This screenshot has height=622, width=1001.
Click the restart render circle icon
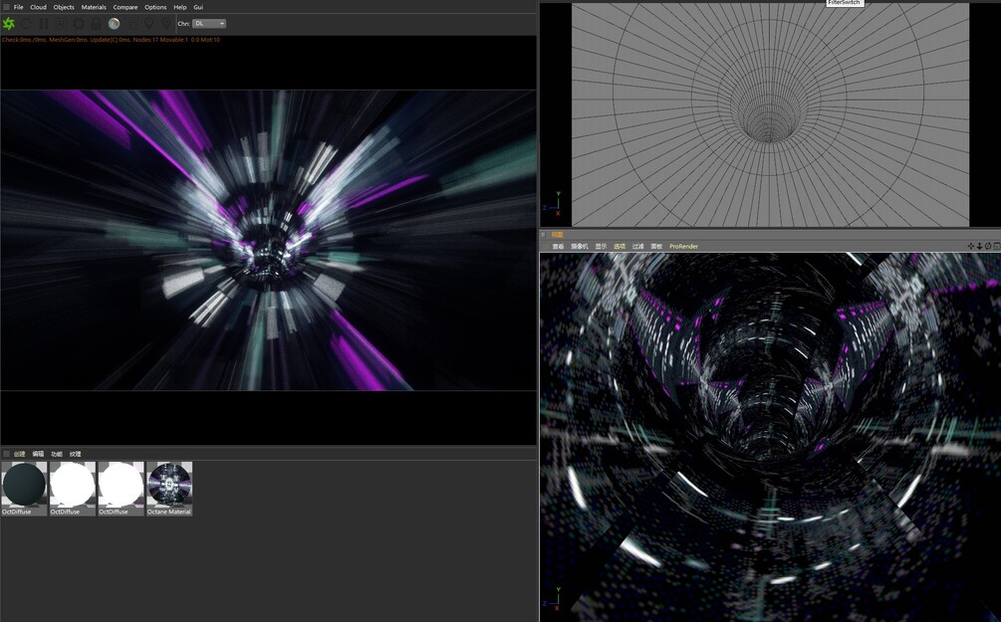[x=26, y=24]
